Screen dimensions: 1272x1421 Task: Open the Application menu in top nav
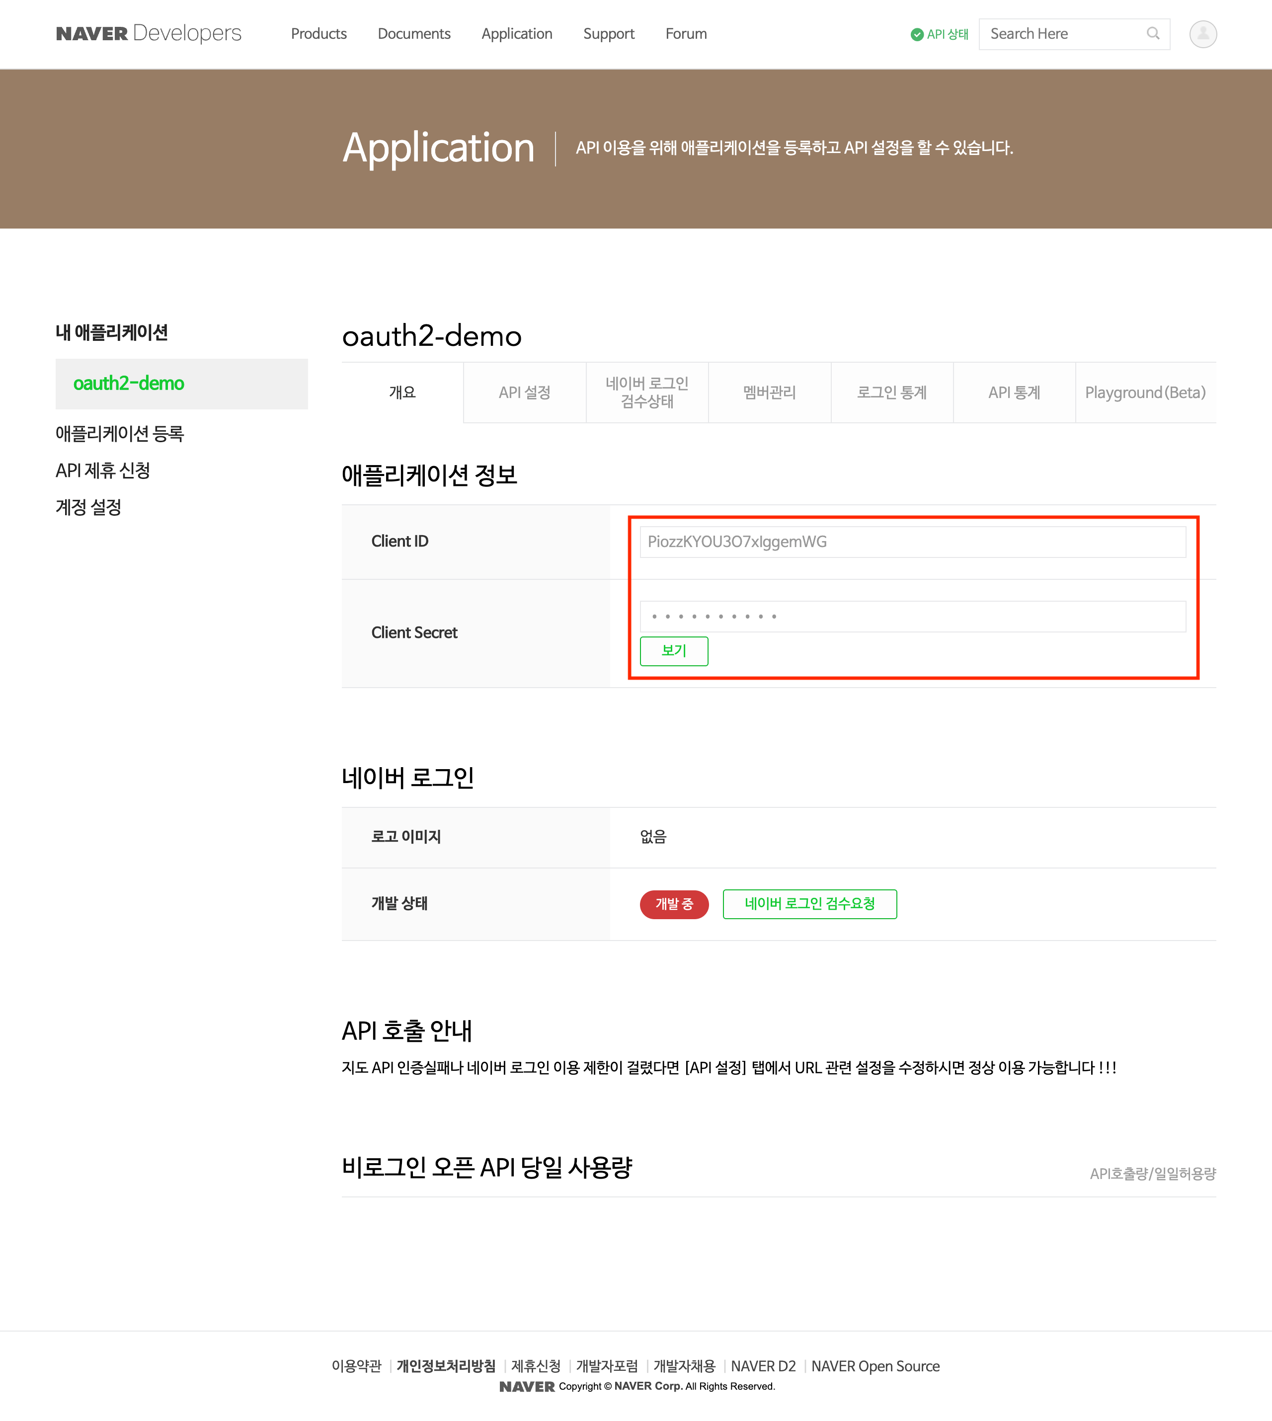click(516, 34)
